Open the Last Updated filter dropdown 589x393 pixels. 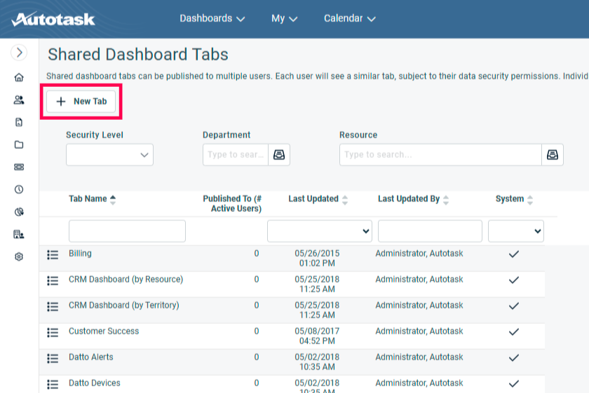[320, 230]
